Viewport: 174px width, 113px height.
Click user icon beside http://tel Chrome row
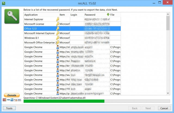tap(58, 70)
